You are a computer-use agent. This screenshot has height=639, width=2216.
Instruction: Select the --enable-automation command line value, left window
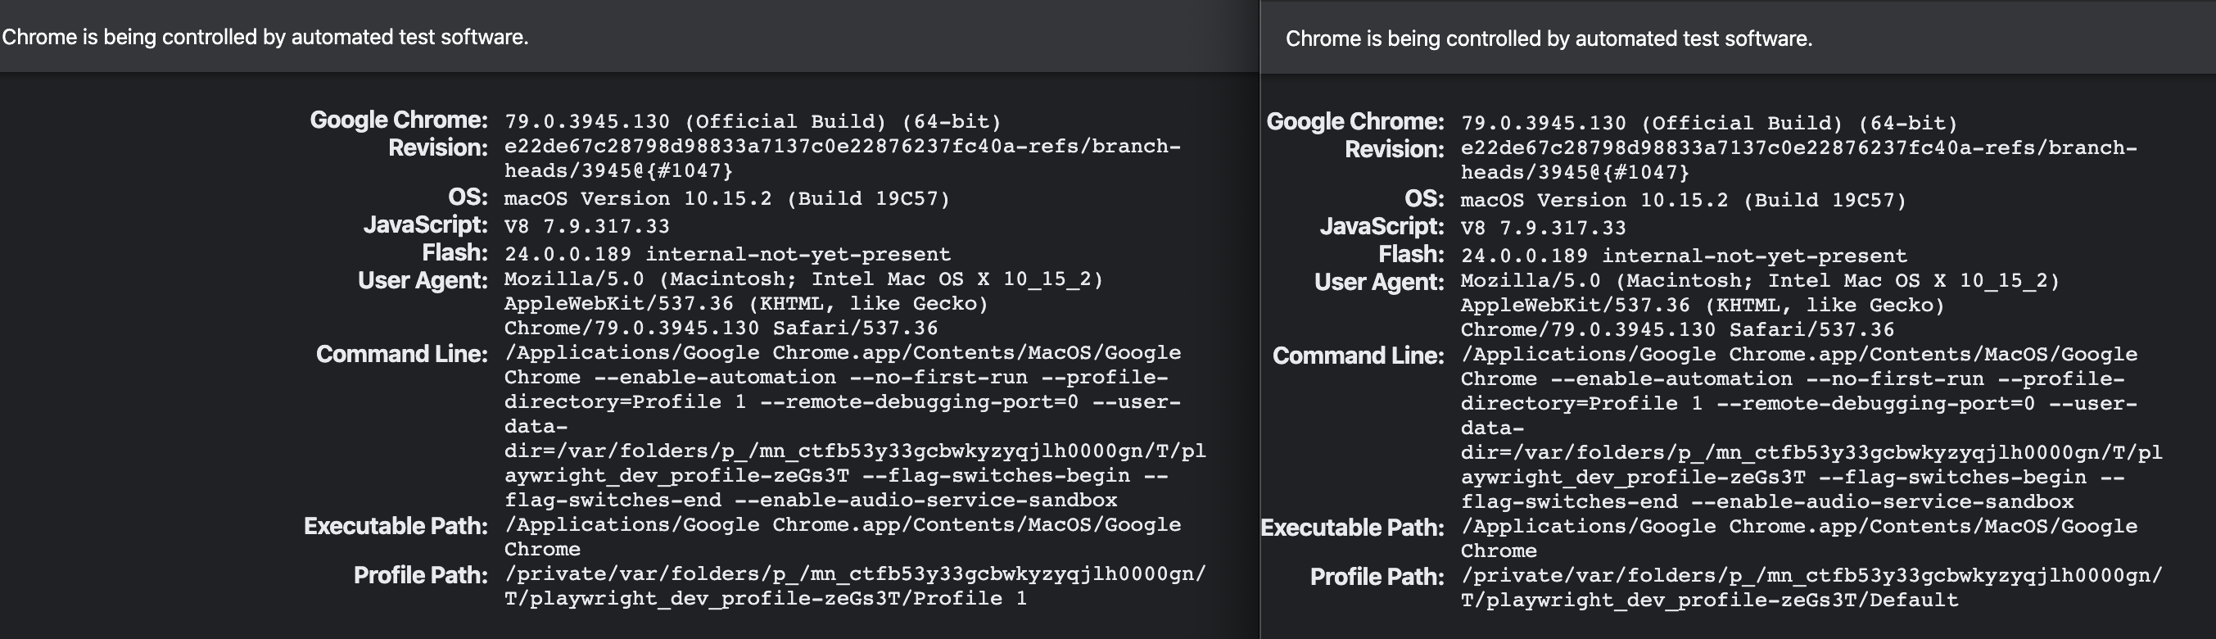pyautogui.click(x=855, y=427)
